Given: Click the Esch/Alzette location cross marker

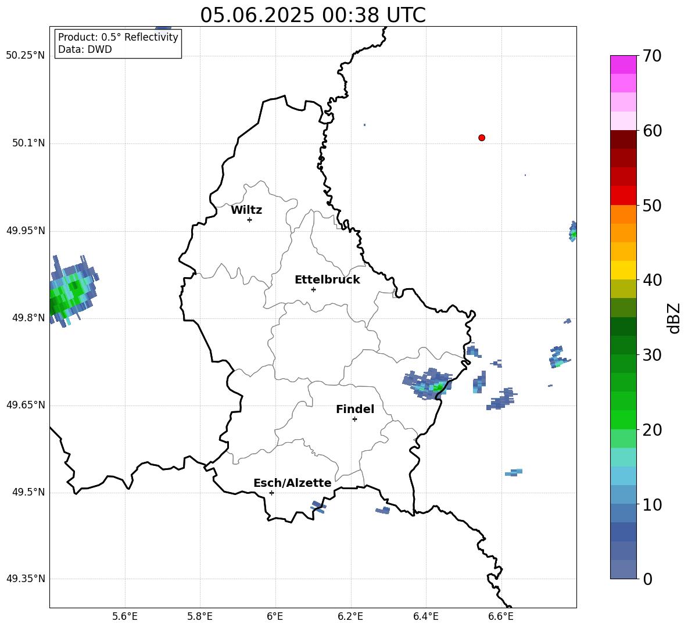Looking at the screenshot, I should (271, 493).
